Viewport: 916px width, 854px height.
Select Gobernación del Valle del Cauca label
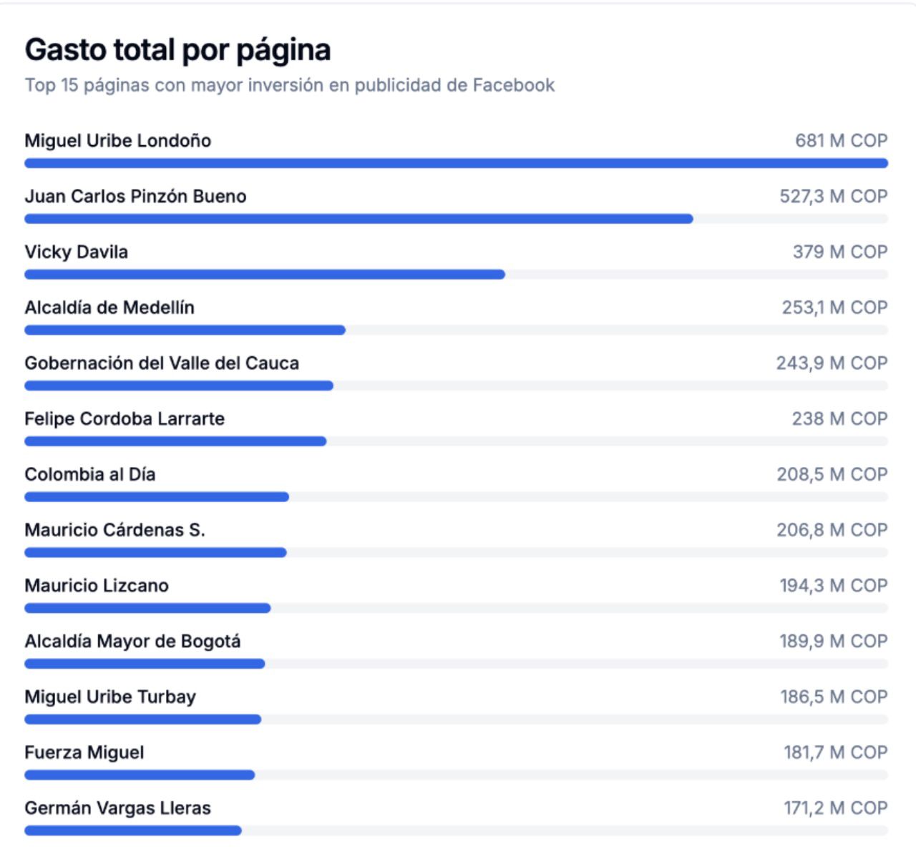pos(162,363)
